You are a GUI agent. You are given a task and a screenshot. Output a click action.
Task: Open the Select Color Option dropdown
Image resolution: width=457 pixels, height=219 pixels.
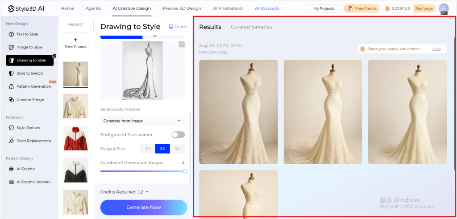pos(142,121)
